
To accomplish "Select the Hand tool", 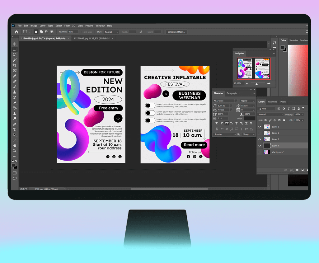I will click(15, 145).
